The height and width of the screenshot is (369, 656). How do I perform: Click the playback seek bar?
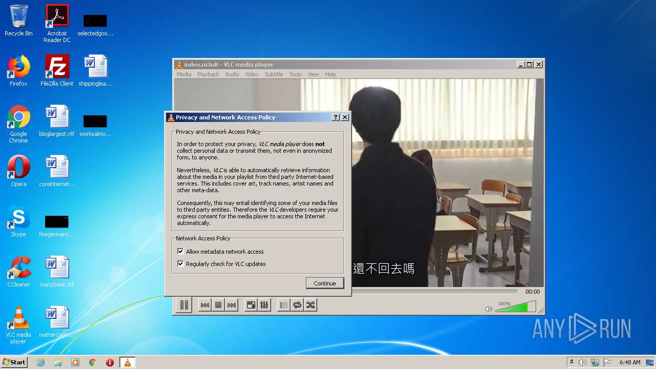tap(436, 291)
